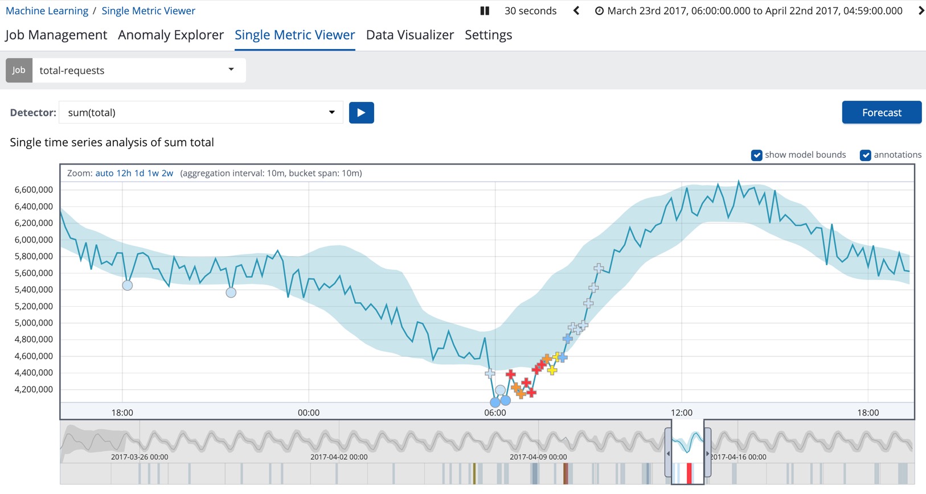The height and width of the screenshot is (494, 926).
Task: Click the right handle of the brush selector
Action: tap(707, 453)
